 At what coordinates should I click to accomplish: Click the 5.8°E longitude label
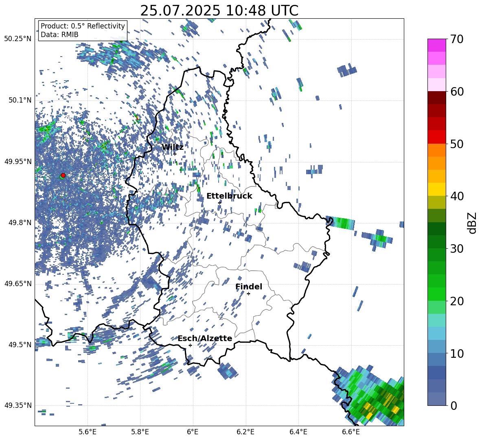pyautogui.click(x=140, y=432)
